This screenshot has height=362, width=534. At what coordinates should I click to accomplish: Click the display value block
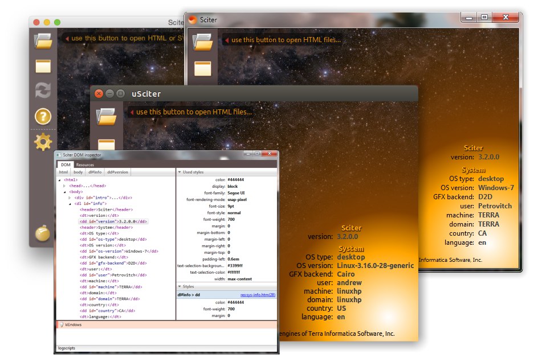coord(233,187)
